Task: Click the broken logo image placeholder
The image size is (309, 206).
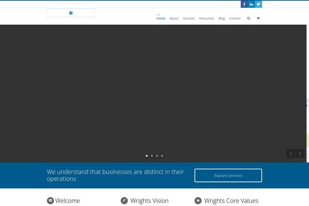Action: (x=71, y=13)
